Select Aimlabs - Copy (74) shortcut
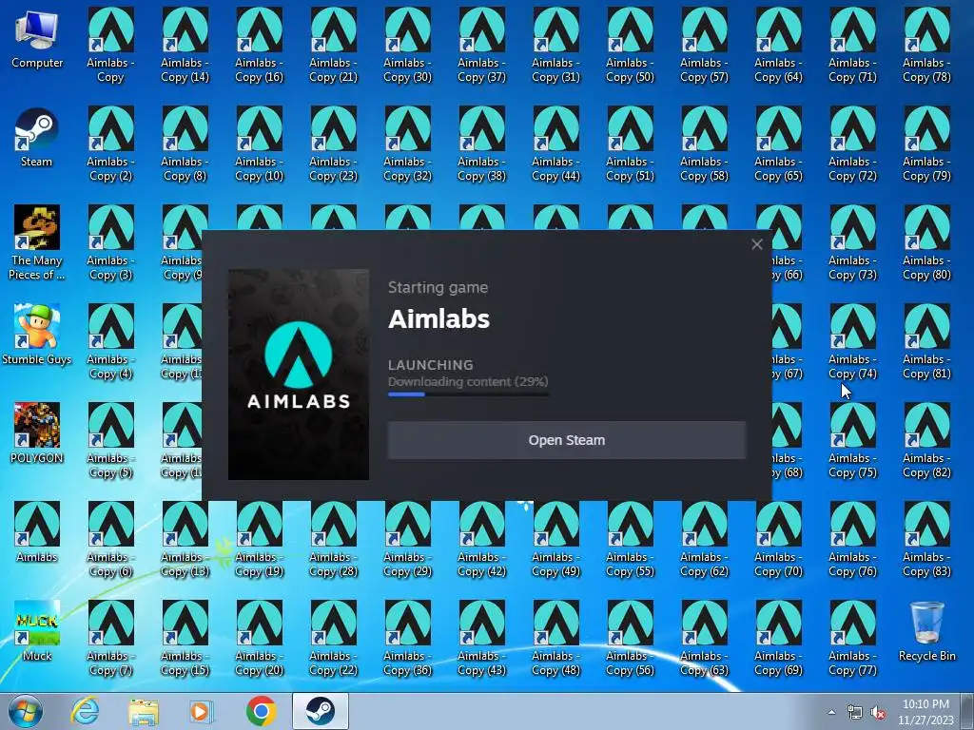Viewport: 974px width, 730px height. coord(853,341)
